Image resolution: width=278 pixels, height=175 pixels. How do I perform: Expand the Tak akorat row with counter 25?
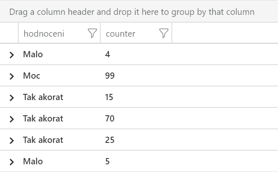[12, 140]
